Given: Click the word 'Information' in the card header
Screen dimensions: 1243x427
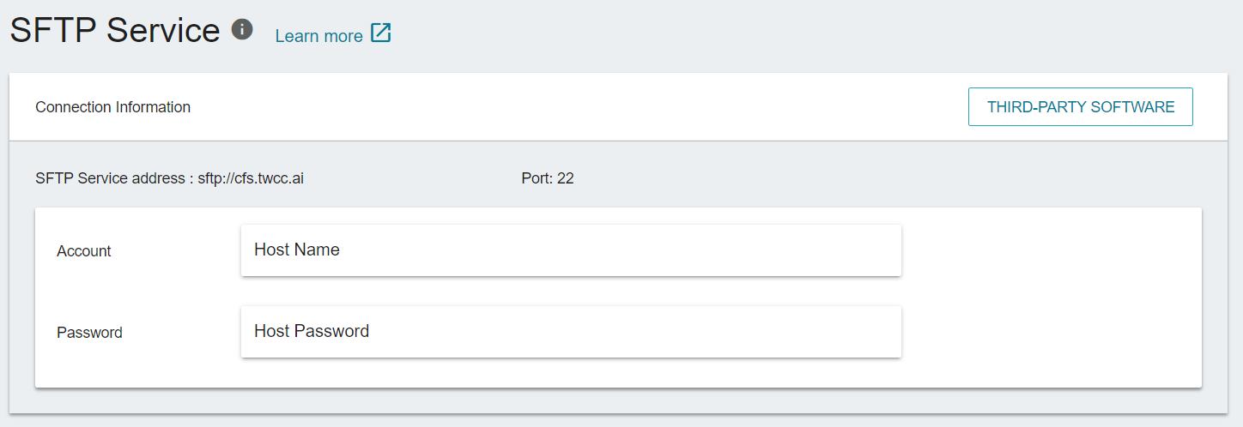Looking at the screenshot, I should (x=153, y=107).
